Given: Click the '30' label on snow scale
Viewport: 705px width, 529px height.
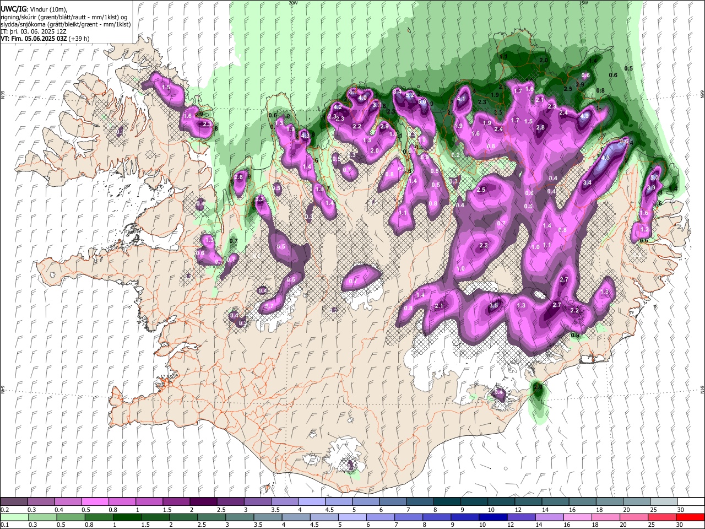Looking at the screenshot, I should (681, 510).
